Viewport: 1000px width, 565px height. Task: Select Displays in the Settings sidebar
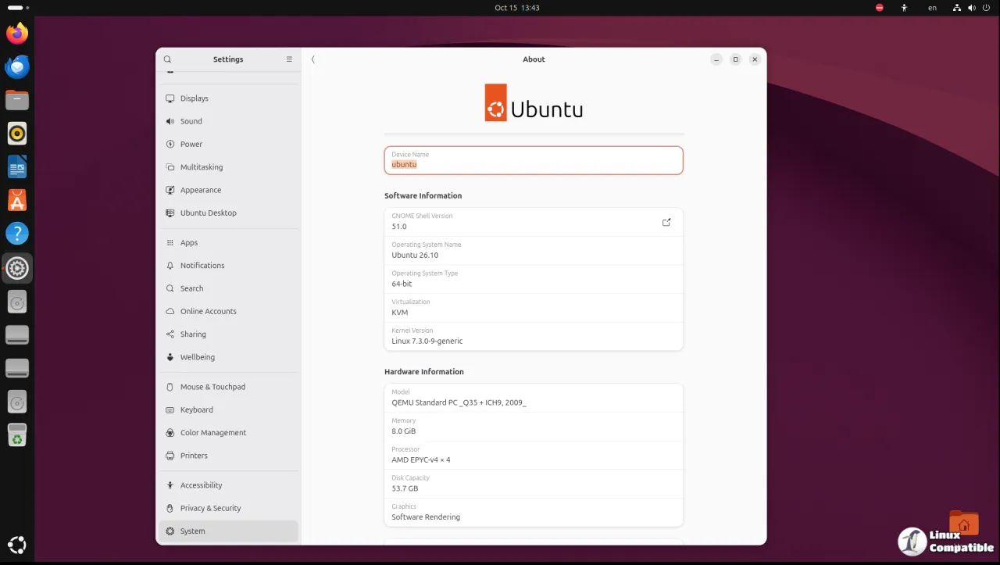pyautogui.click(x=228, y=98)
